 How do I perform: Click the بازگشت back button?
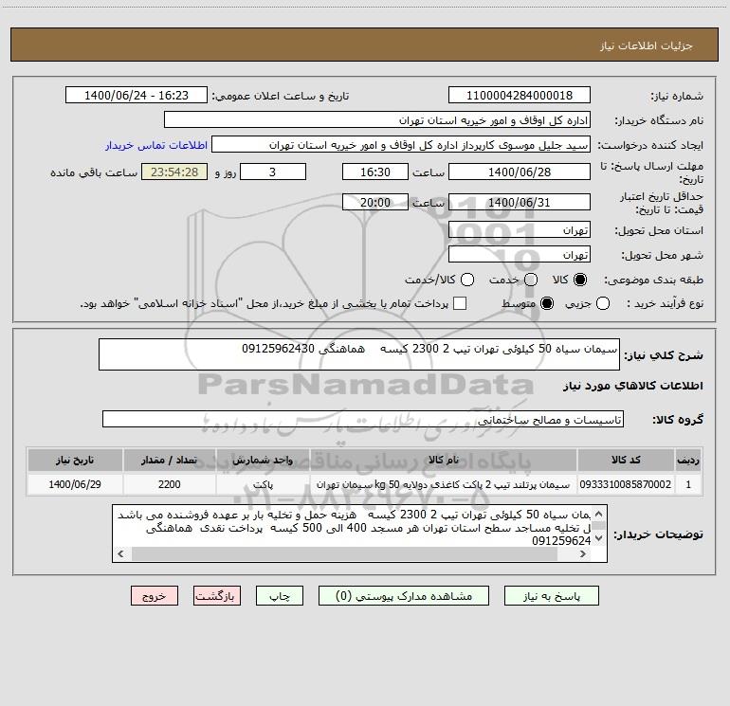[x=217, y=596]
